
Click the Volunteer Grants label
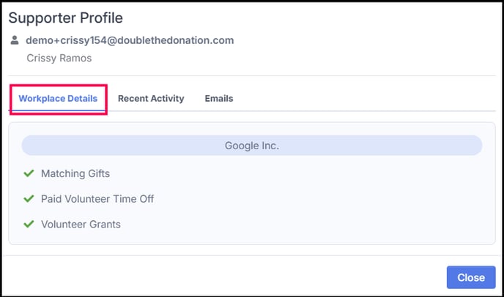click(x=81, y=224)
